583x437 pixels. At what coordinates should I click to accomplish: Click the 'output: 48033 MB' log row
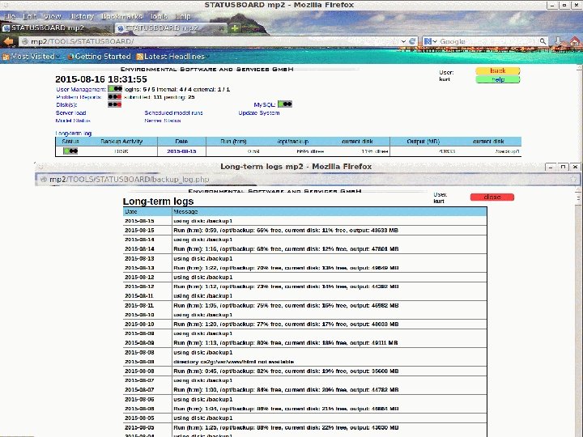point(305,324)
